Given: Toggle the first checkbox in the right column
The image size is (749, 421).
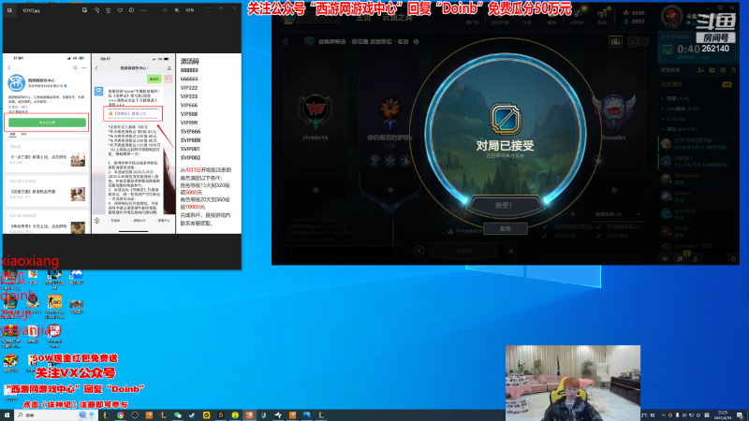Looking at the screenshot, I should [x=598, y=226].
